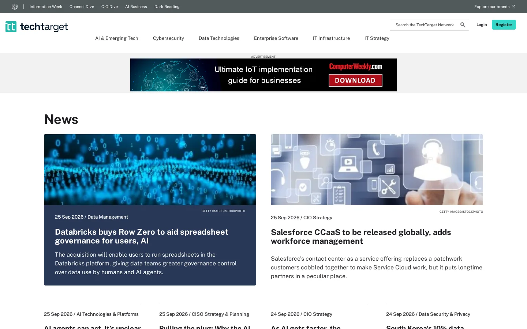Click the Informa circular logo icon

(x=15, y=7)
